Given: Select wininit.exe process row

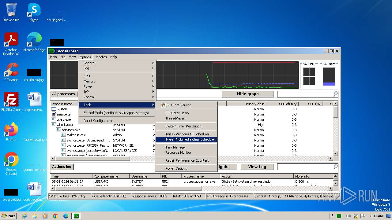Looking at the screenshot, I should click(x=65, y=125).
